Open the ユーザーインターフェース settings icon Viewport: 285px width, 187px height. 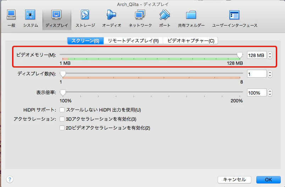click(235, 18)
